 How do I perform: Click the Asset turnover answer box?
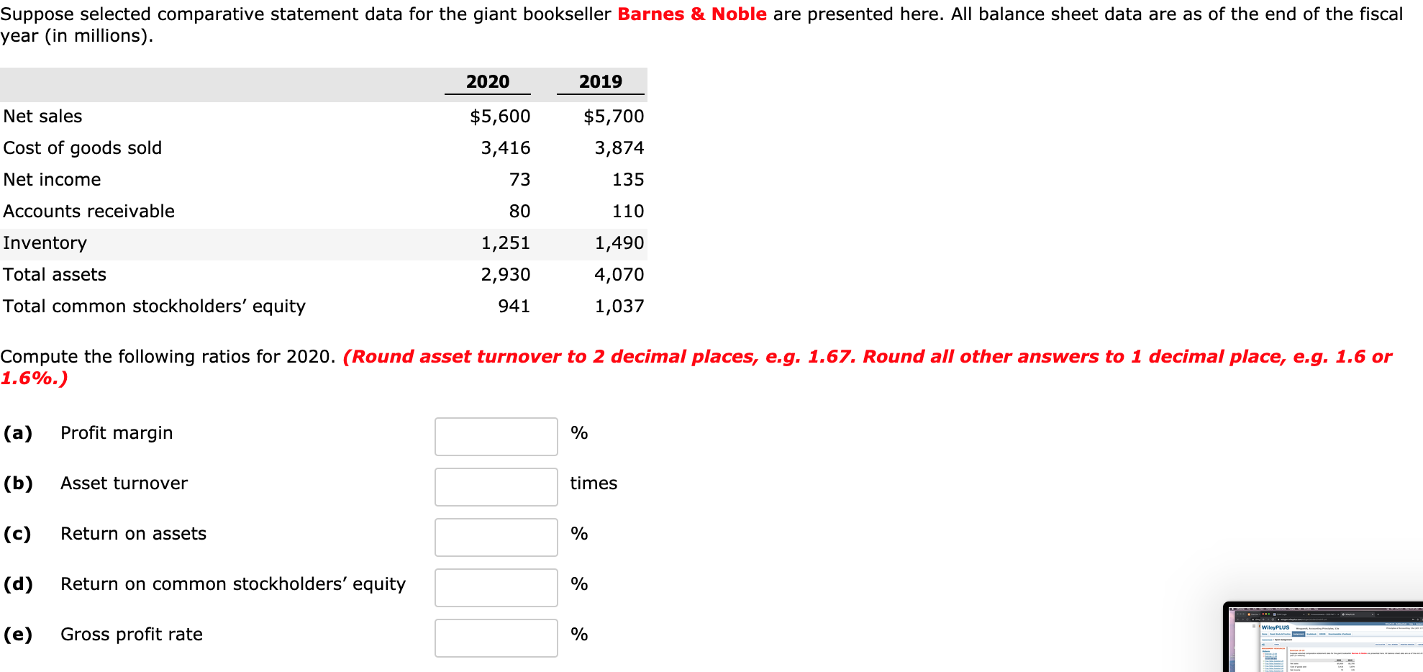click(495, 486)
